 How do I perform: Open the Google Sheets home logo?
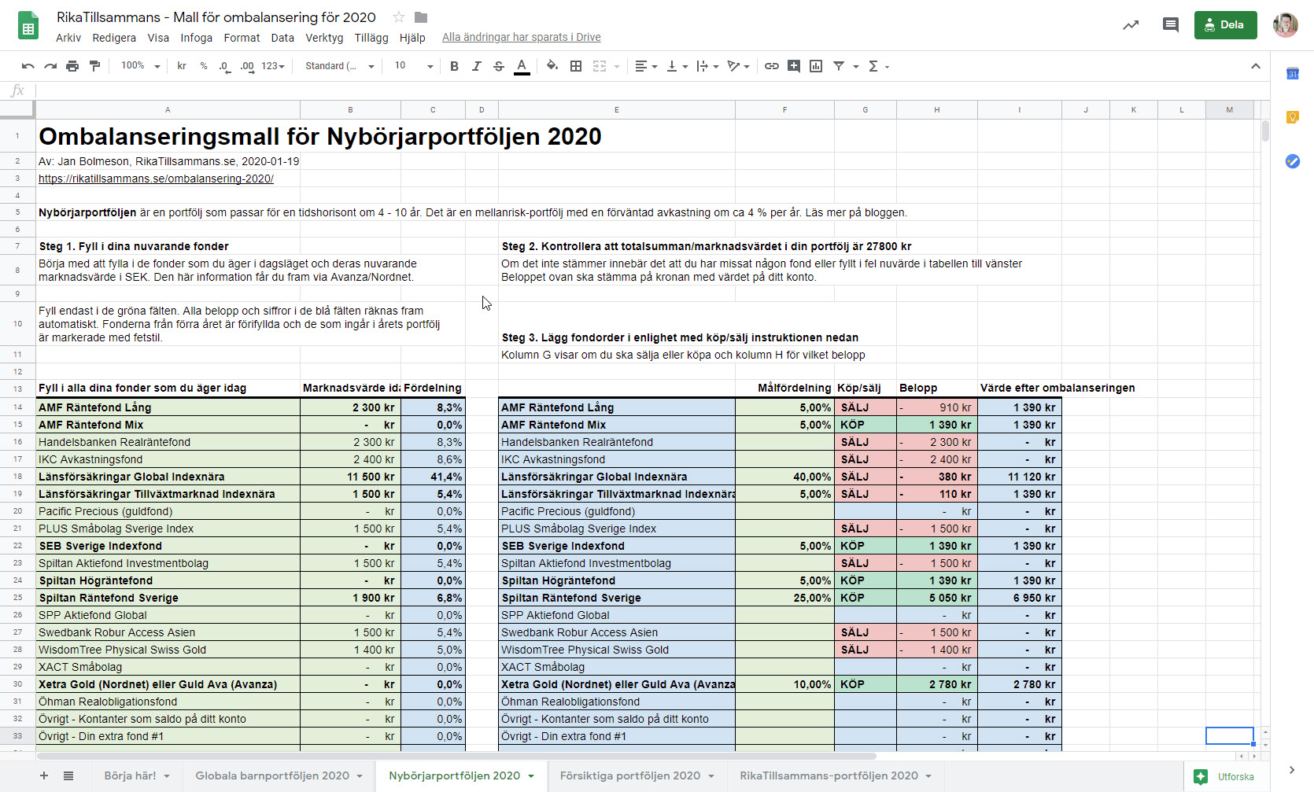tap(28, 26)
